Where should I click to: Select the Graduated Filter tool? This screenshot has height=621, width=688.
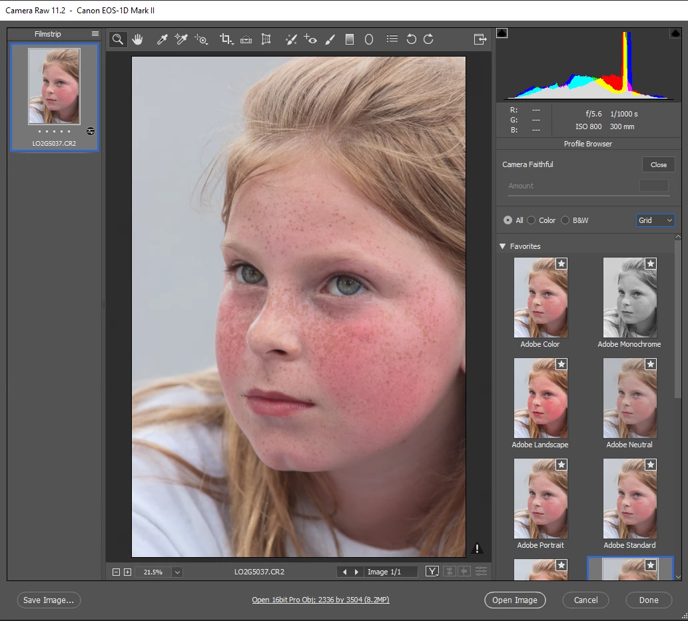349,39
